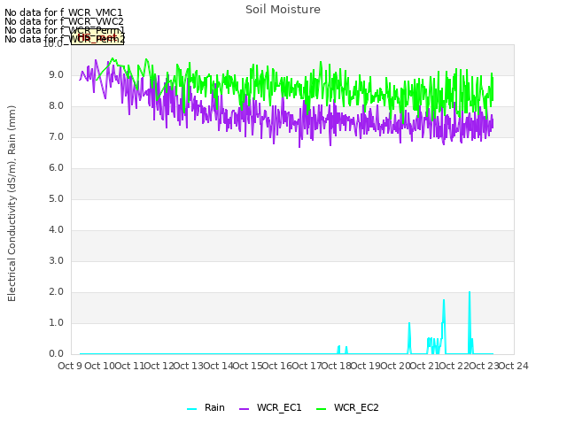The height and width of the screenshot is (425, 567).
Task: Toggle the Rain series in the legend
Action: pos(206,408)
